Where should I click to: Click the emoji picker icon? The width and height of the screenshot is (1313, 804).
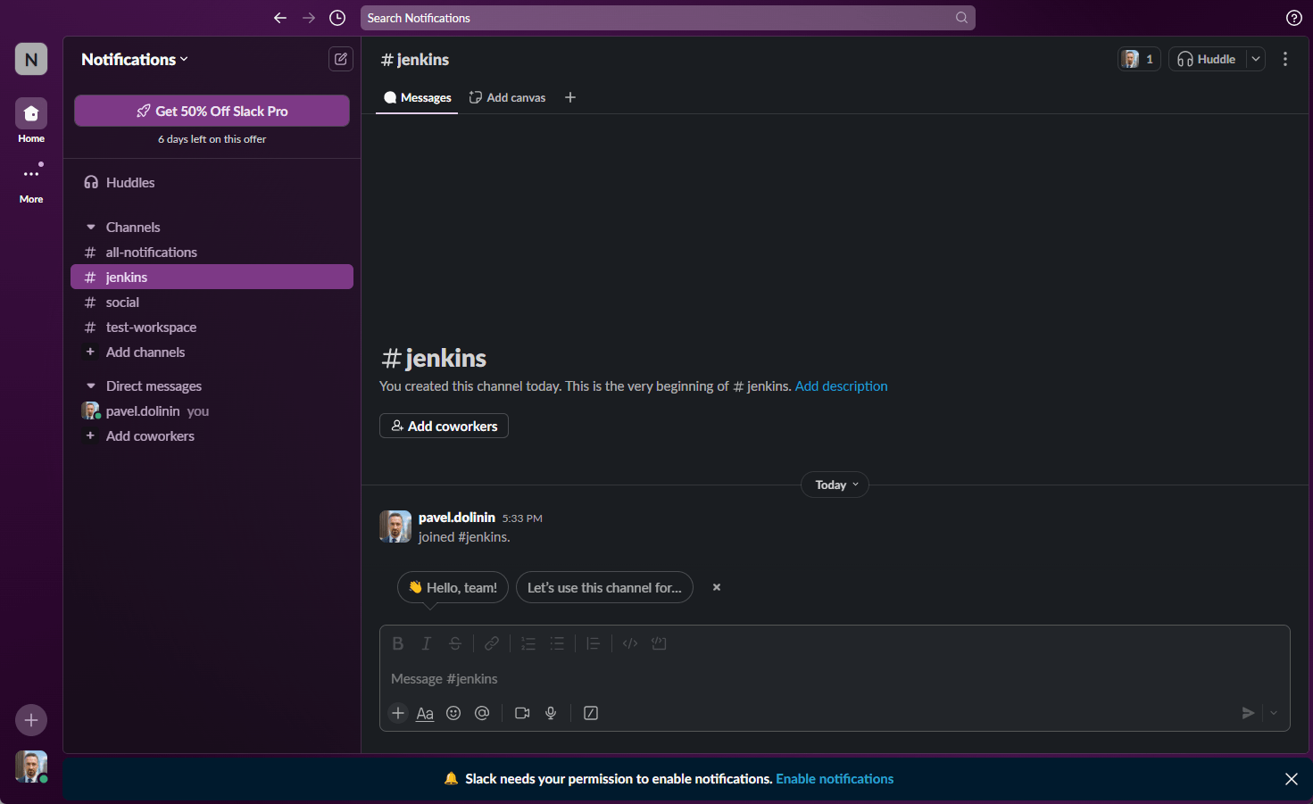(x=453, y=713)
